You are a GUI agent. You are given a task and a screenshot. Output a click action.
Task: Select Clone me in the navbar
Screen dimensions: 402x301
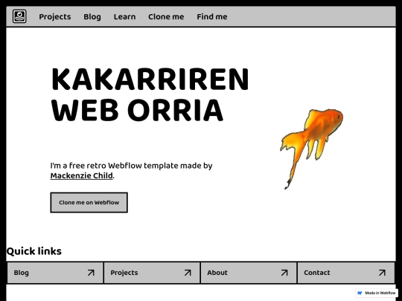pyautogui.click(x=166, y=17)
